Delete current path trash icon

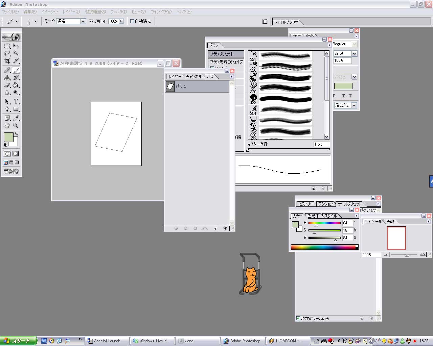(225, 228)
